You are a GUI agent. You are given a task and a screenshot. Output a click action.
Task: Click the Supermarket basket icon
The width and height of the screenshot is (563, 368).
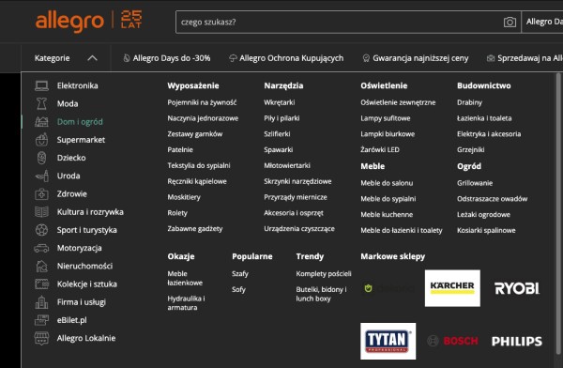[x=41, y=140]
